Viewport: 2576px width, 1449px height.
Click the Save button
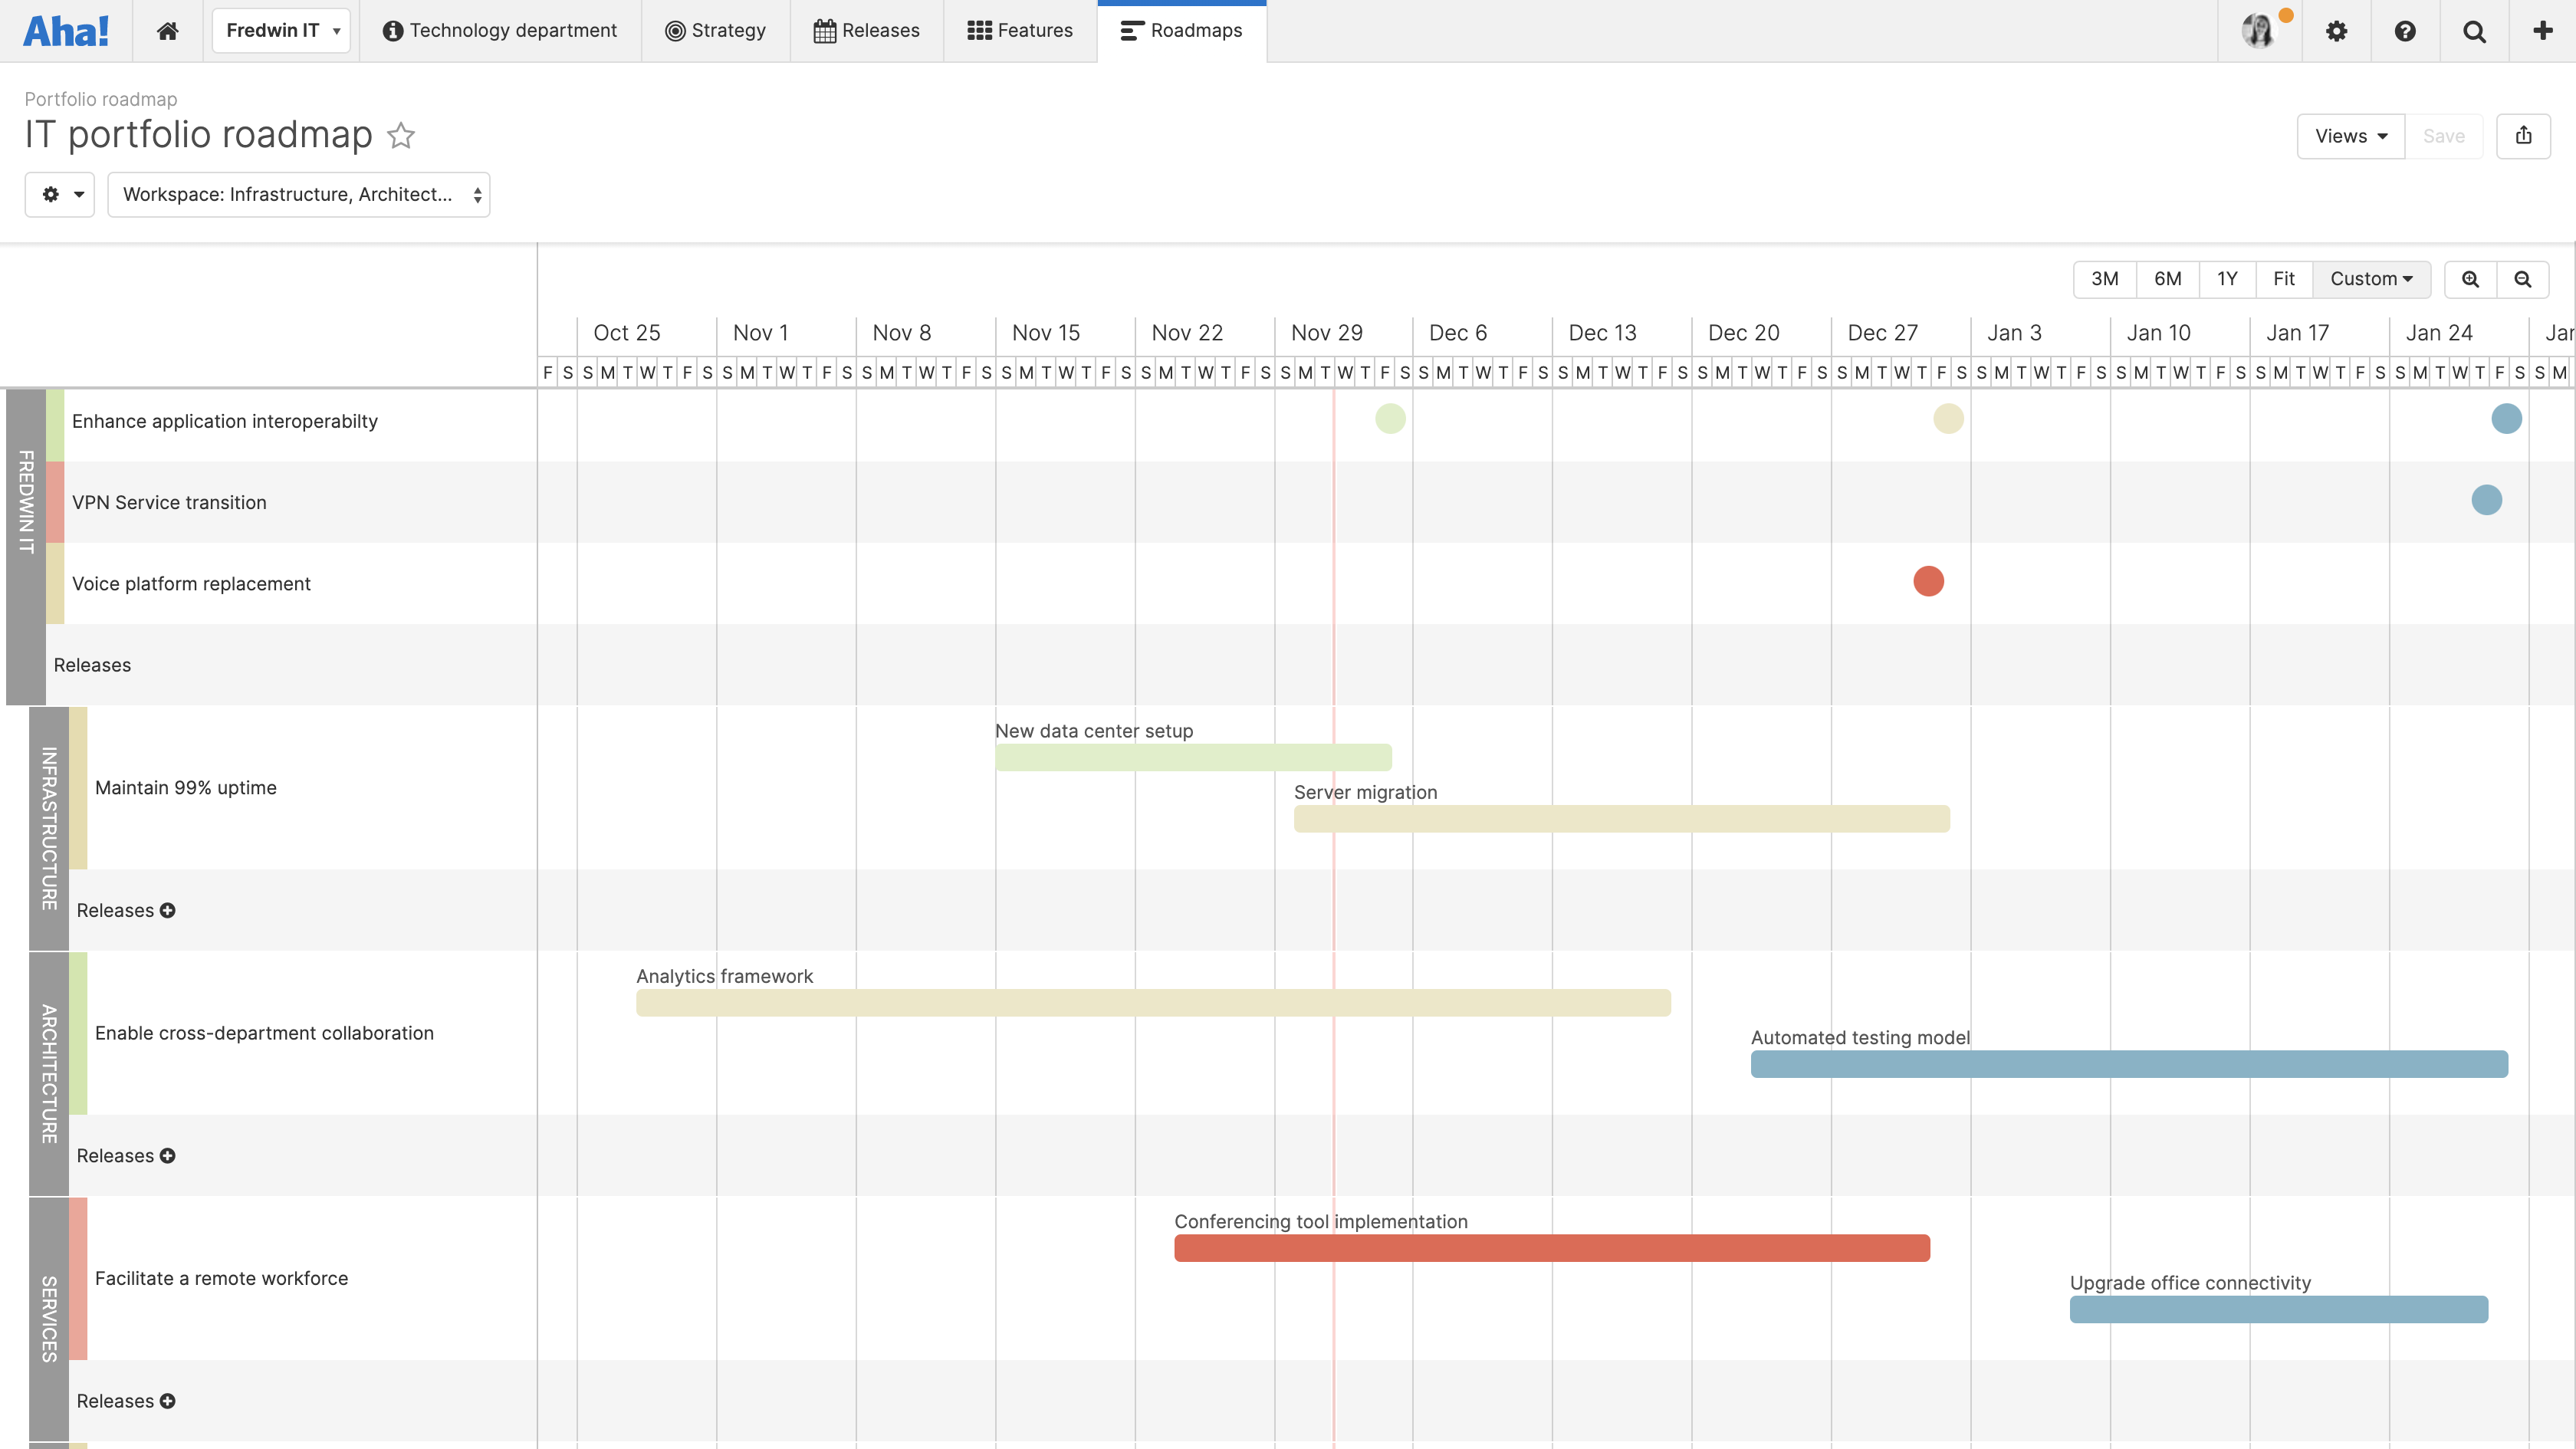coord(2444,135)
